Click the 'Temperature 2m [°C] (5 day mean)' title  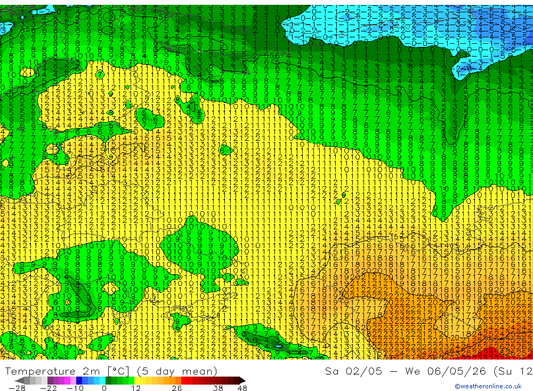[111, 371]
